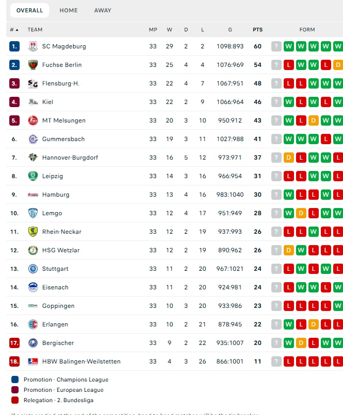343x415 pixels.
Task: Click HBW Balingen-Weilstetten flag logo
Action: click(x=33, y=361)
